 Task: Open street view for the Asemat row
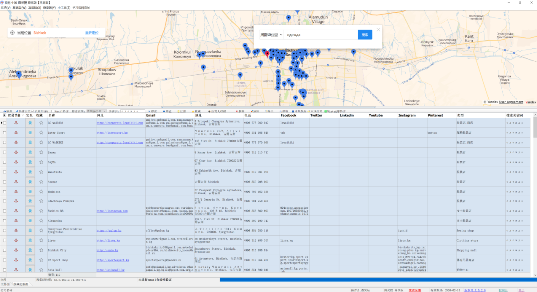(30, 182)
